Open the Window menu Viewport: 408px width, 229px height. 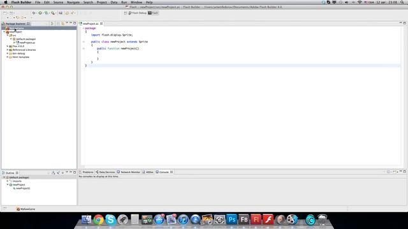[136, 2]
